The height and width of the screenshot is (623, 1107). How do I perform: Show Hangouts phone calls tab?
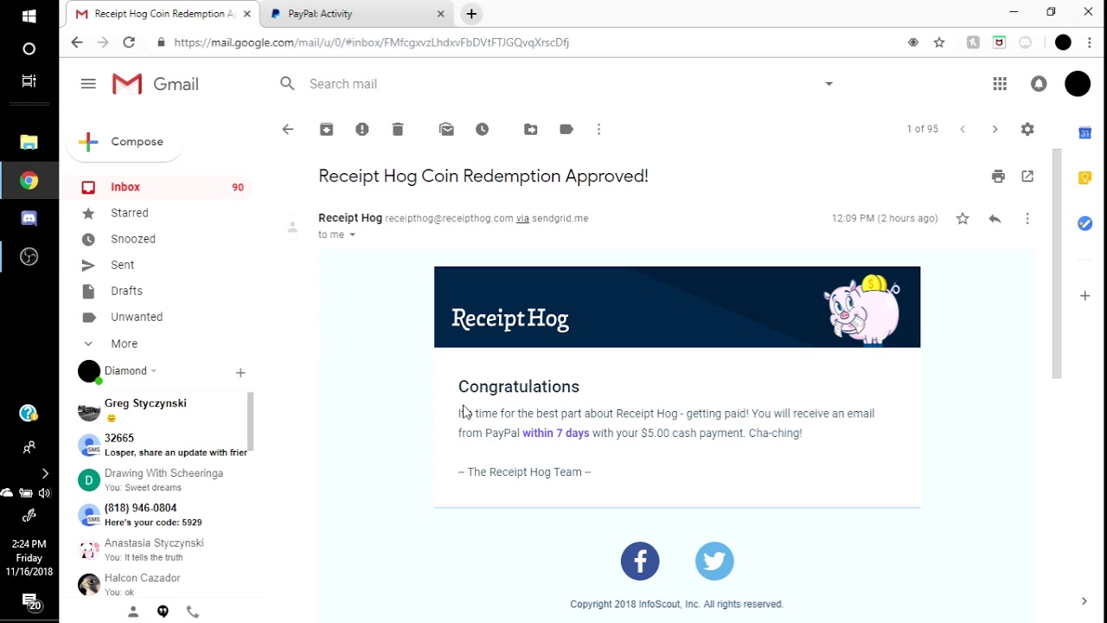193,612
